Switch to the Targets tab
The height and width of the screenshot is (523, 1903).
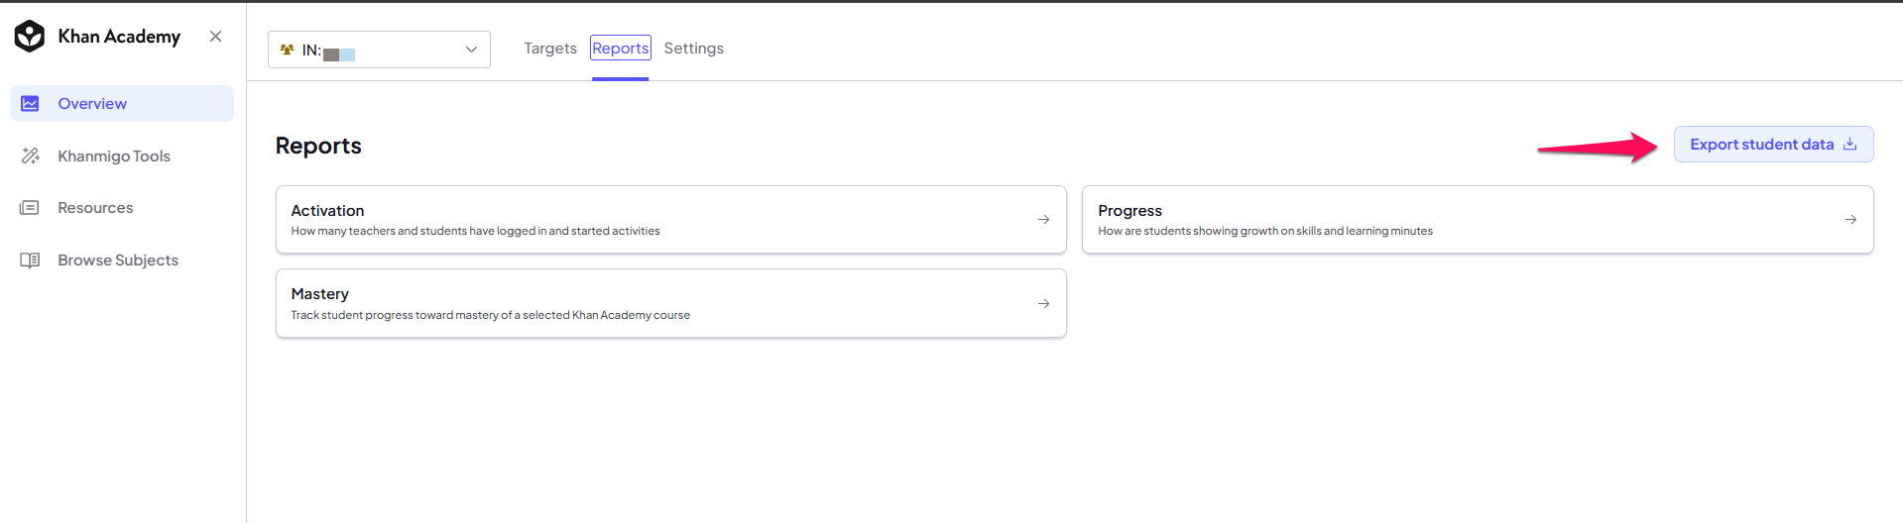tap(550, 49)
